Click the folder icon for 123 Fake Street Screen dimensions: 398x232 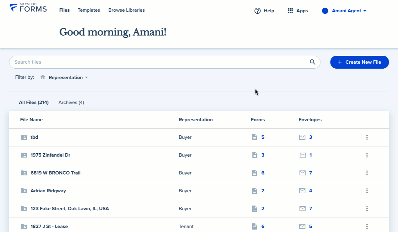pos(24,209)
